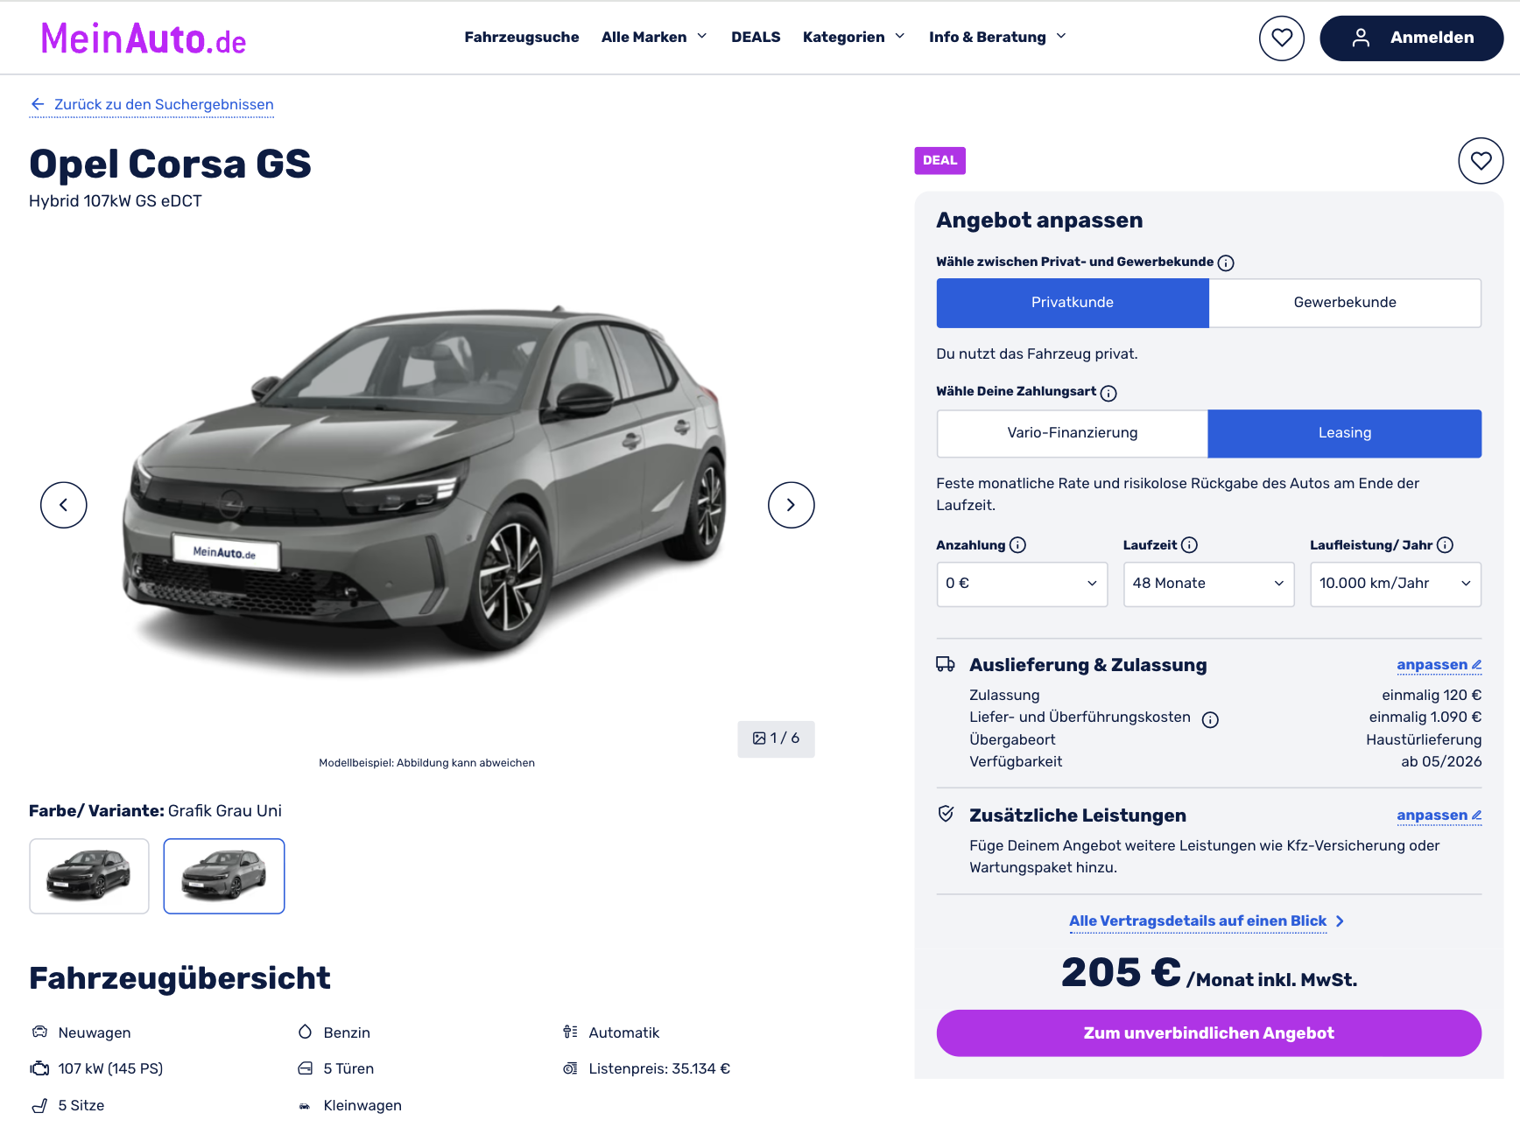The width and height of the screenshot is (1520, 1148).
Task: Show next car image with right arrow
Action: [x=791, y=505]
